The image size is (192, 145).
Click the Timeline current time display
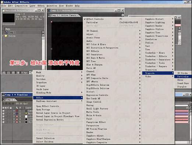point(8,104)
